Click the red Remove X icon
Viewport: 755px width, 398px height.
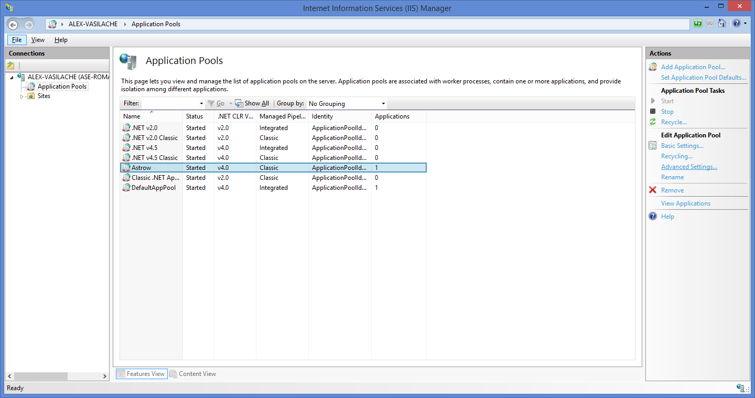point(653,190)
